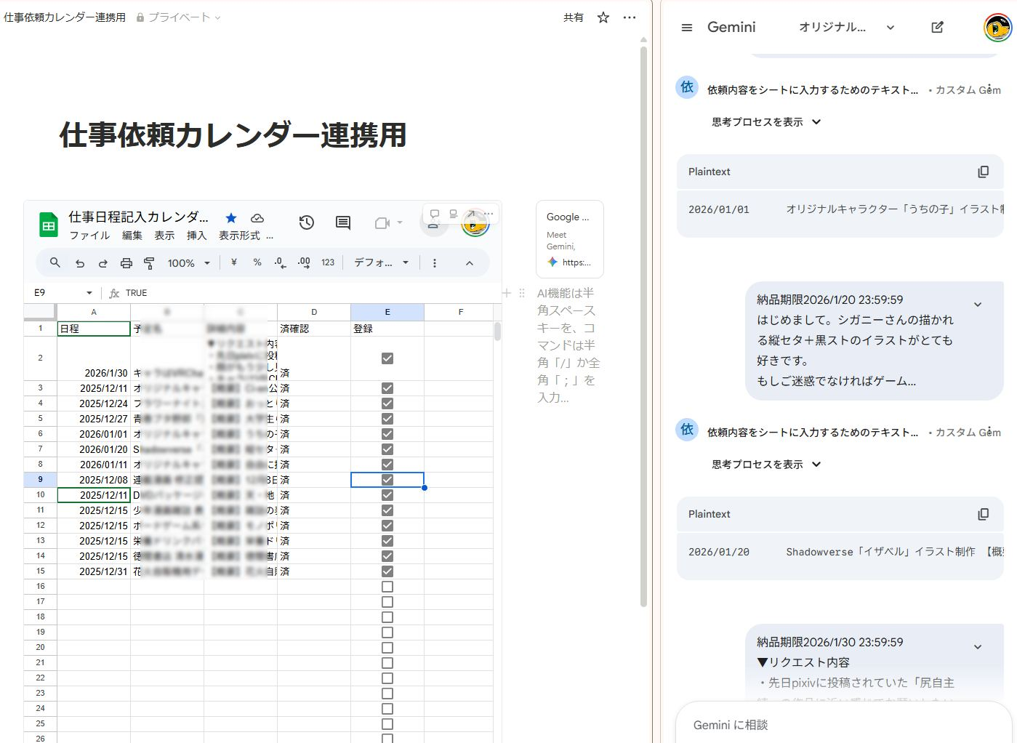Open the 100% zoom dropdown
The height and width of the screenshot is (743, 1017).
(189, 263)
